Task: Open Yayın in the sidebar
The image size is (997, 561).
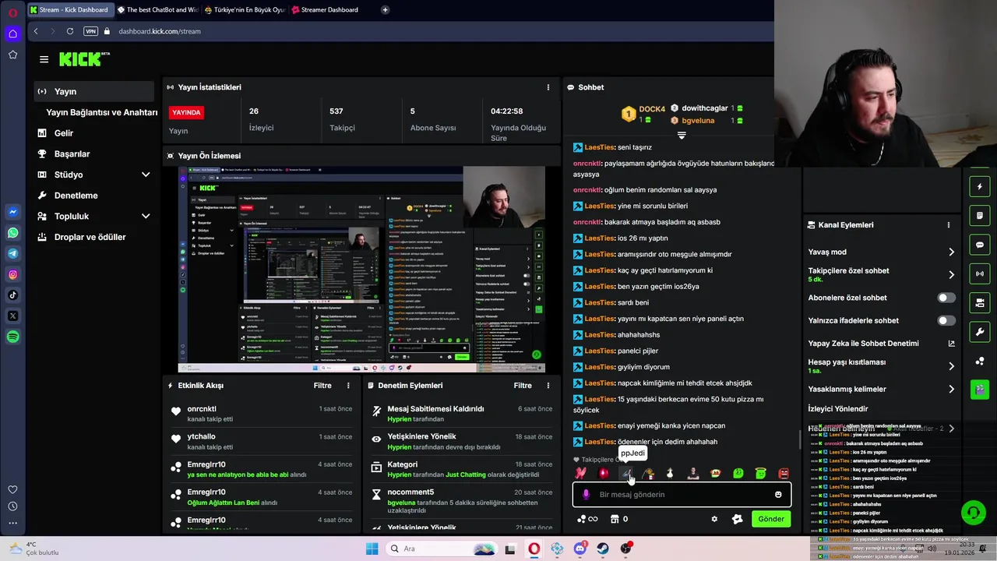Action: click(93, 91)
